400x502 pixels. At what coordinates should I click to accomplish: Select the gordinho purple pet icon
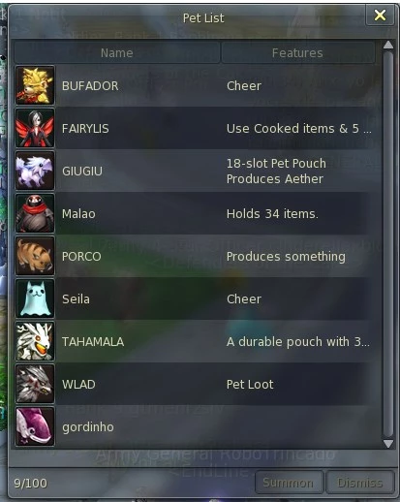pos(35,426)
